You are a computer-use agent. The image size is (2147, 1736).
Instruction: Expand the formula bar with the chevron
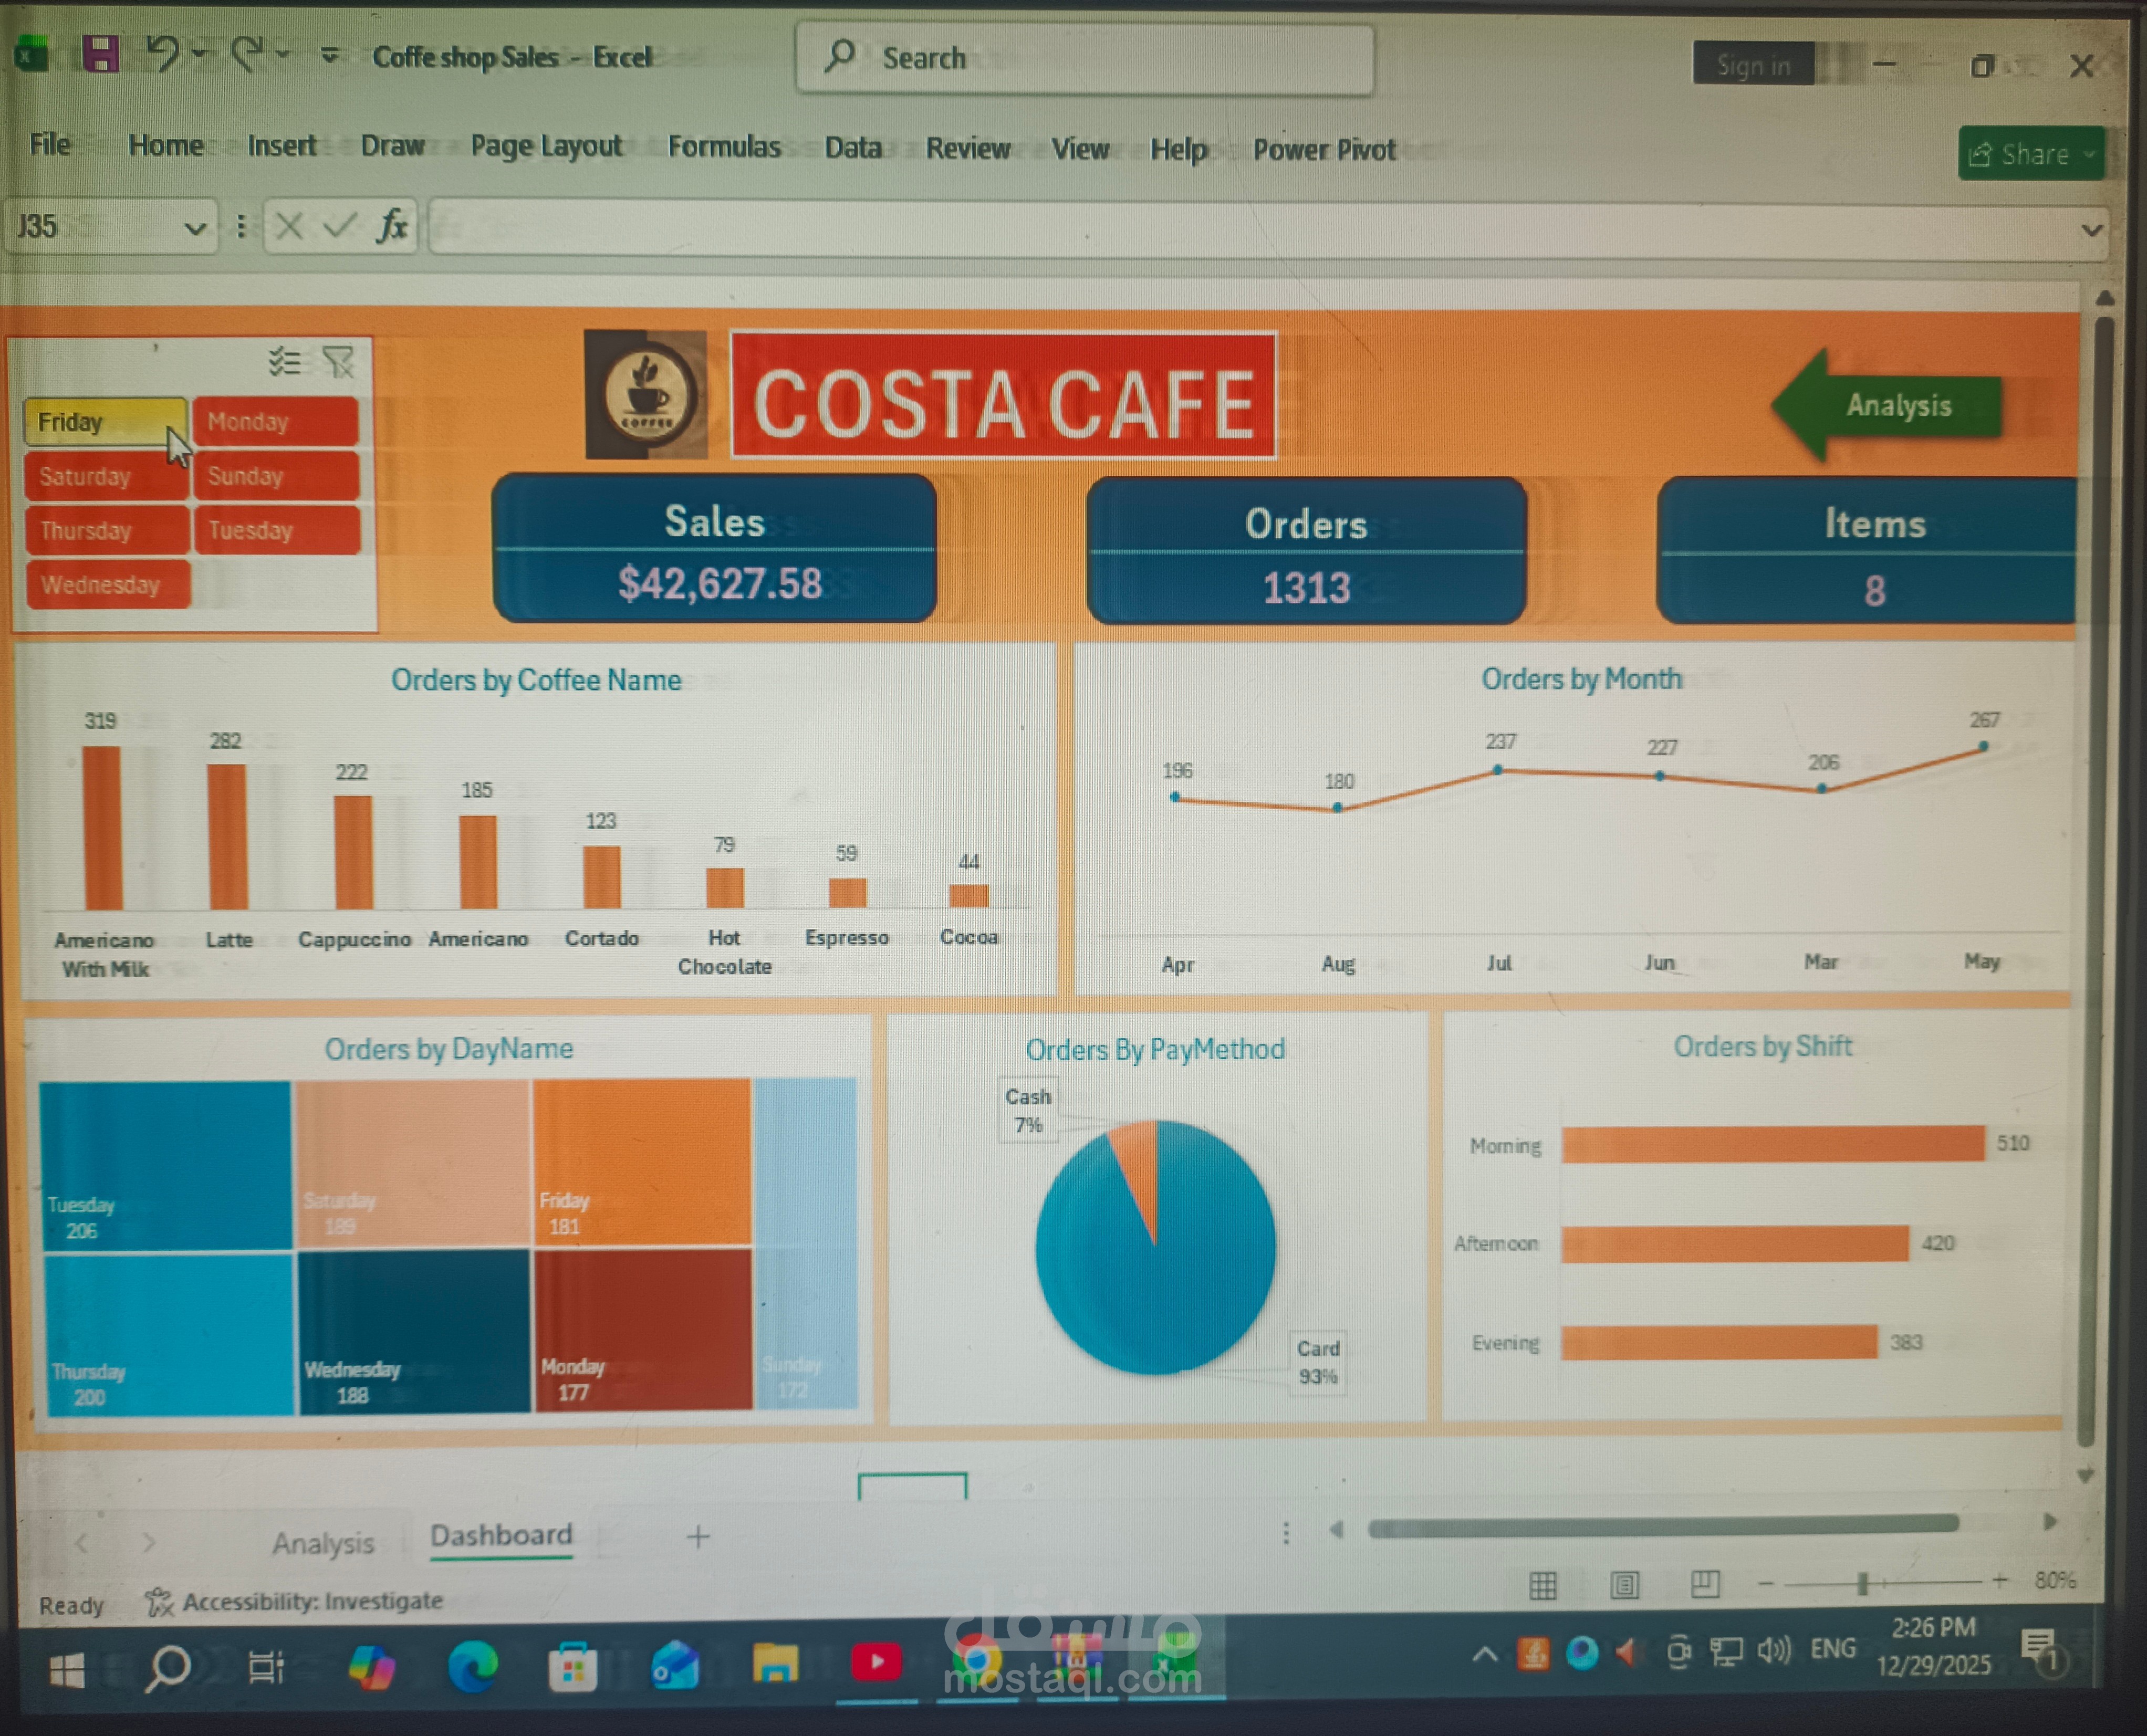pos(2091,230)
